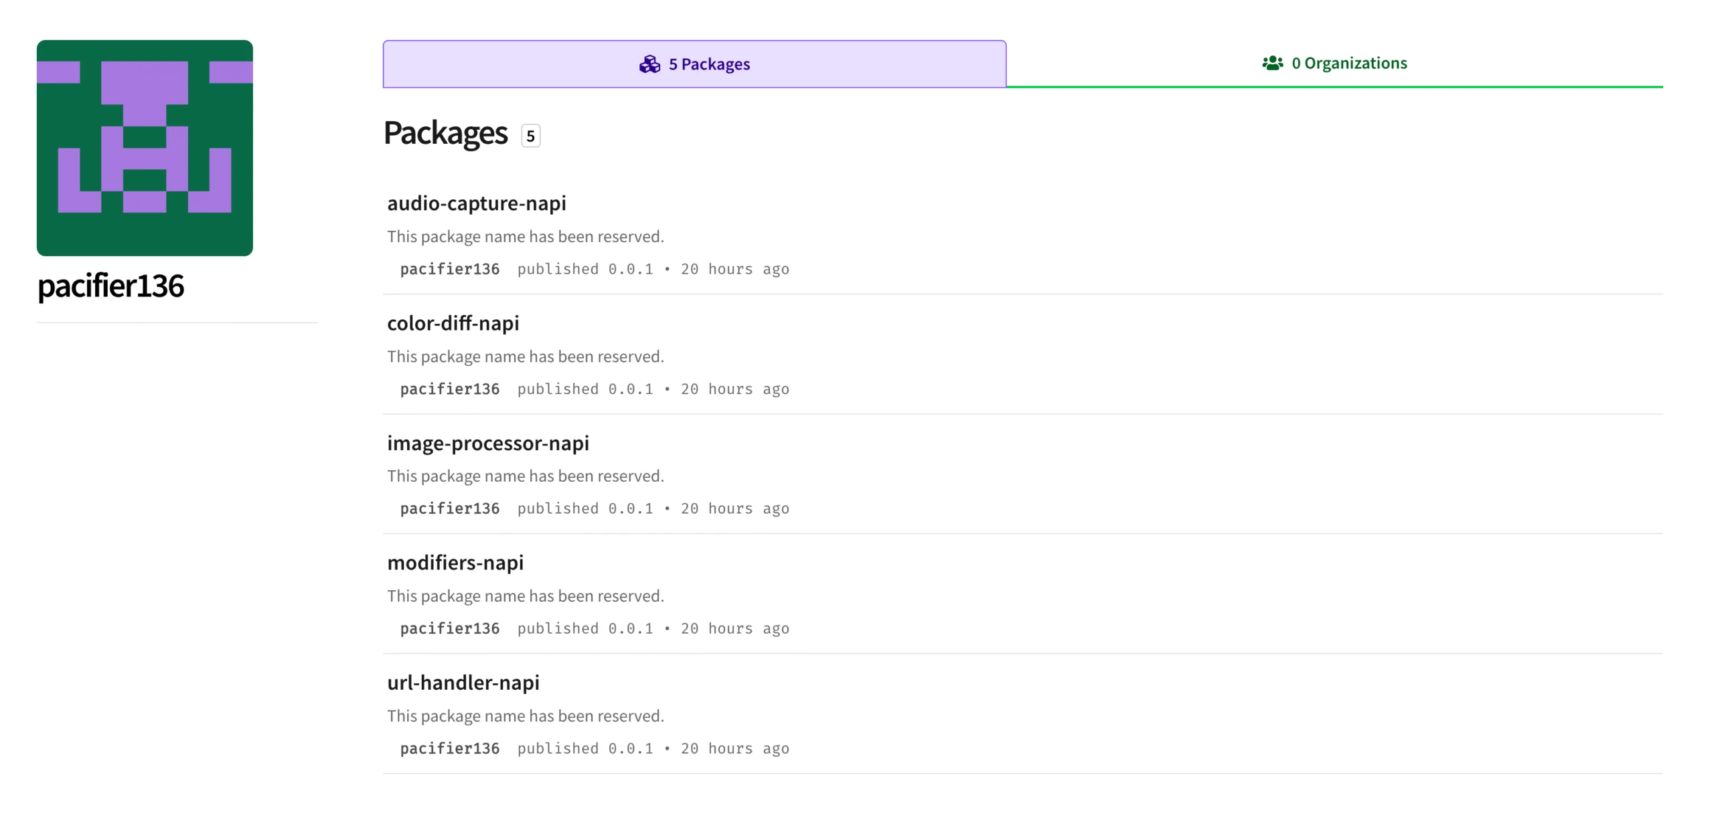
Task: Click reserved description under color-diff-napi
Action: click(526, 356)
